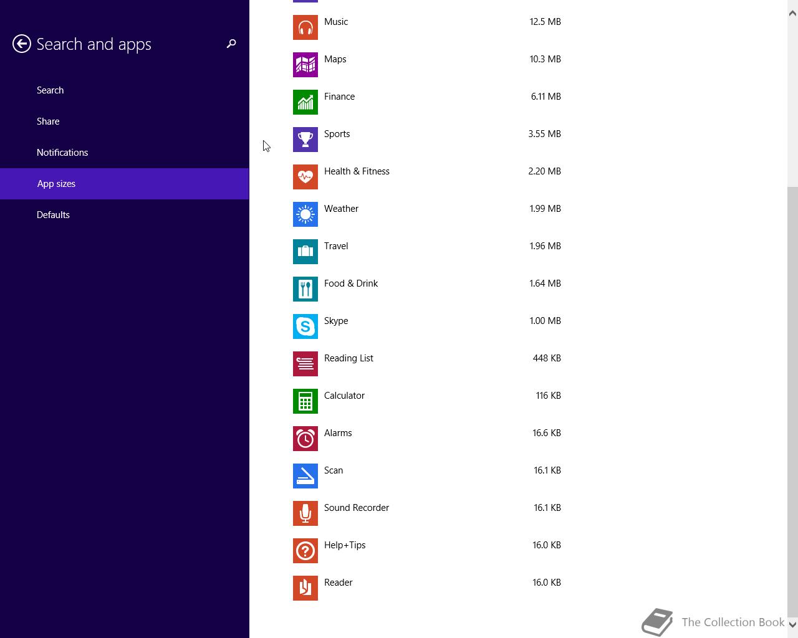Viewport: 798px width, 638px height.
Task: Open the Search settings section
Action: click(125, 90)
